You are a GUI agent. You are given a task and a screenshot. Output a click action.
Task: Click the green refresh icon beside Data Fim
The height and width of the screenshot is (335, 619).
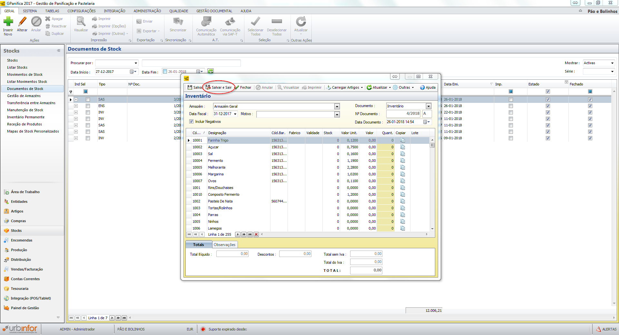pyautogui.click(x=211, y=72)
